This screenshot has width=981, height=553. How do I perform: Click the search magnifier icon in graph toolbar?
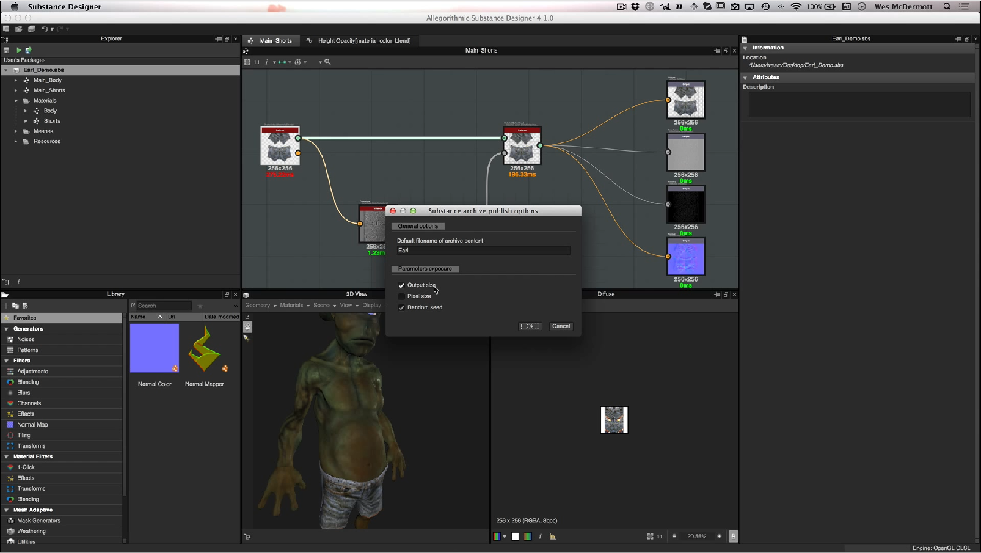327,62
